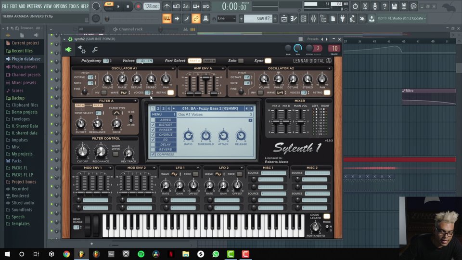This screenshot has width=462, height=260.
Task: Open Google Chrome from Windows taskbar
Action: (x=66, y=254)
